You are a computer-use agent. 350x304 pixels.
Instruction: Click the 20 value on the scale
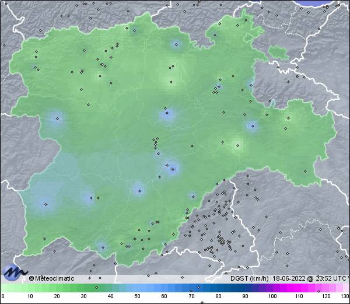[x=57, y=296]
